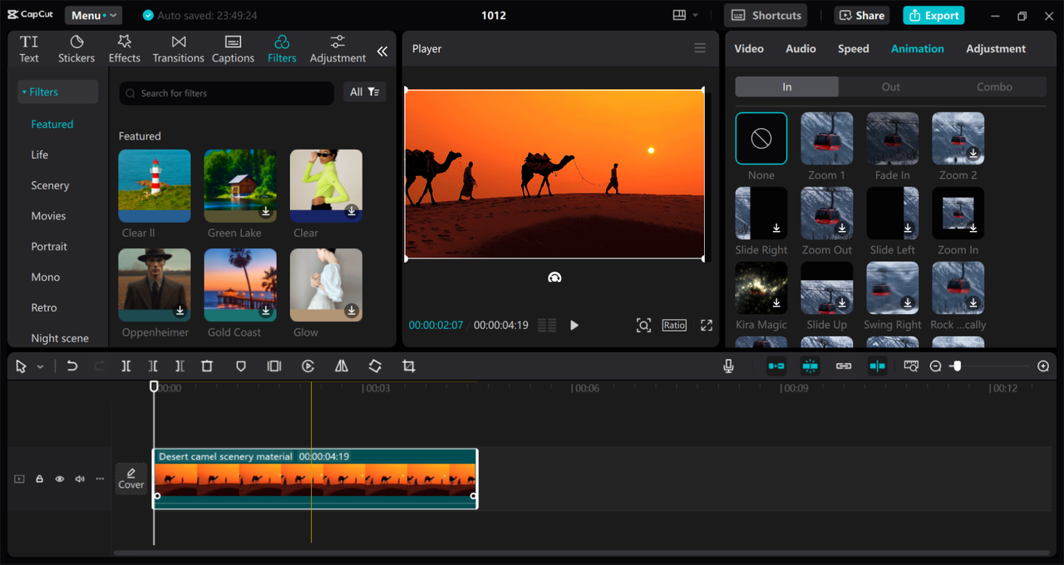Select the Retro filter category
Screen dimensions: 1064x565
(x=44, y=307)
